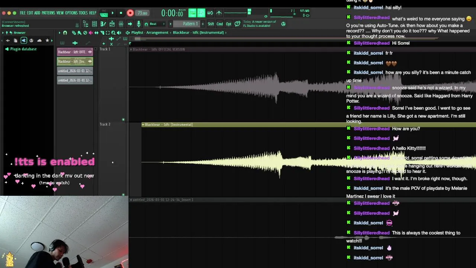The width and height of the screenshot is (476, 268).
Task: Open the HELP menu
Action: click(93, 13)
